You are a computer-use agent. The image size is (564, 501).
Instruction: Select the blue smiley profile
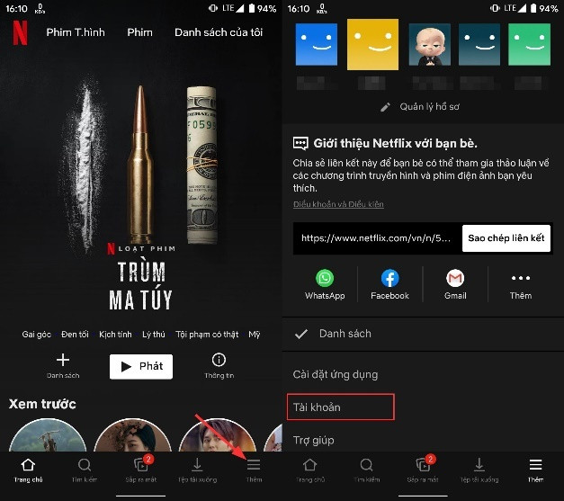(317, 45)
